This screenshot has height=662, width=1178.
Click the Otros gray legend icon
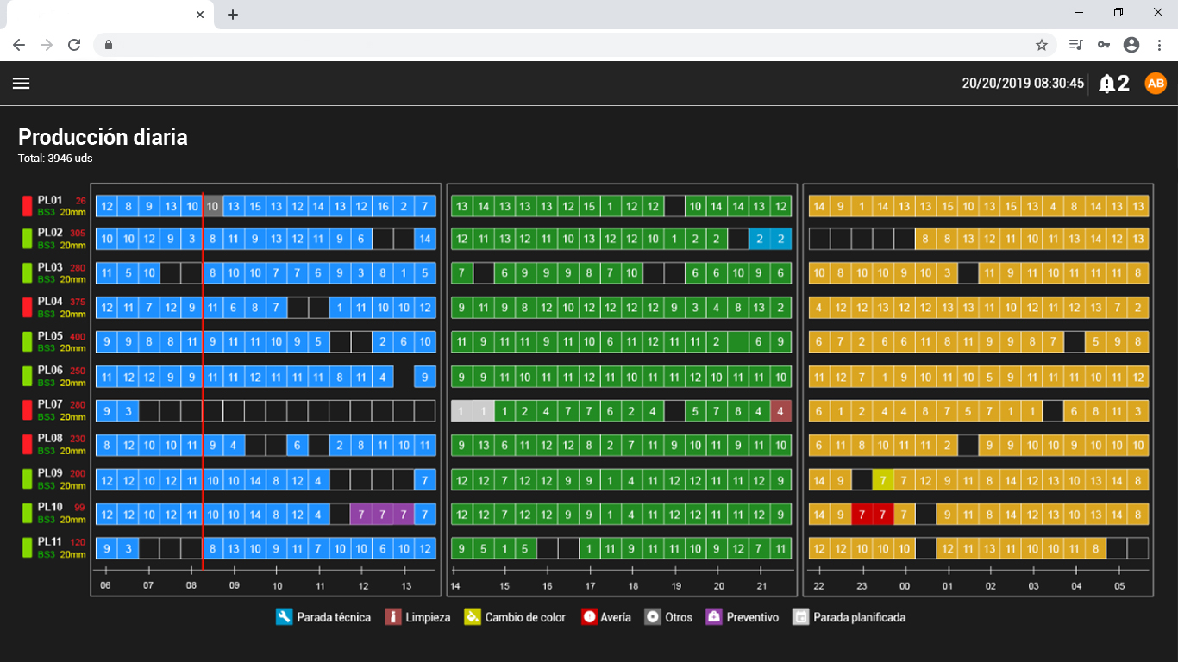click(653, 617)
